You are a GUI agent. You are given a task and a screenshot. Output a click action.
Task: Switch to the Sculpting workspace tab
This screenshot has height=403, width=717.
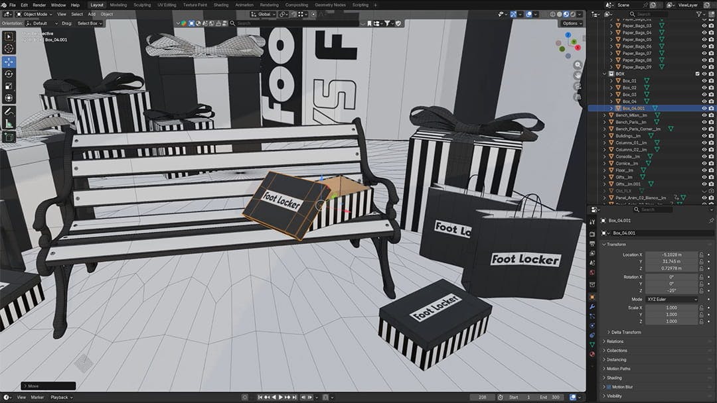142,5
